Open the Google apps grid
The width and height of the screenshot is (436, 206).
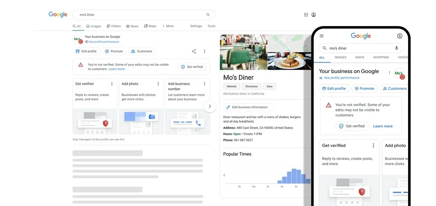click(x=306, y=15)
